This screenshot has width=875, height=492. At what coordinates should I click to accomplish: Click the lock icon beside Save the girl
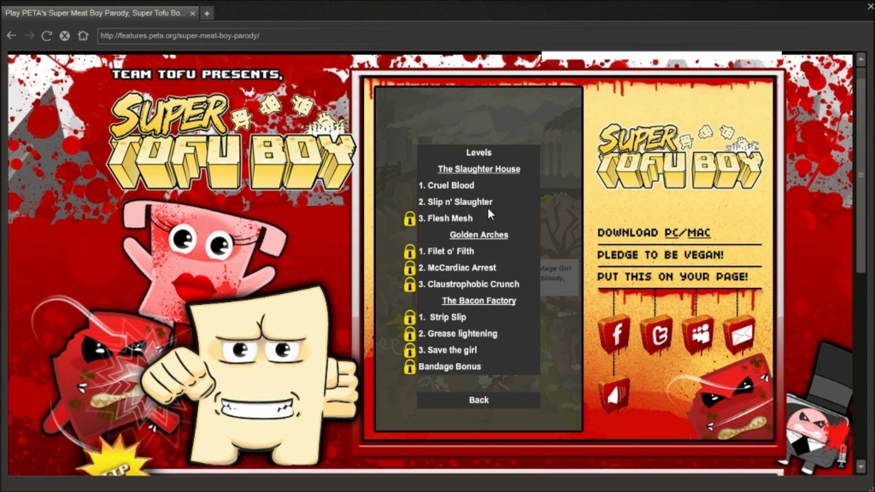point(409,350)
